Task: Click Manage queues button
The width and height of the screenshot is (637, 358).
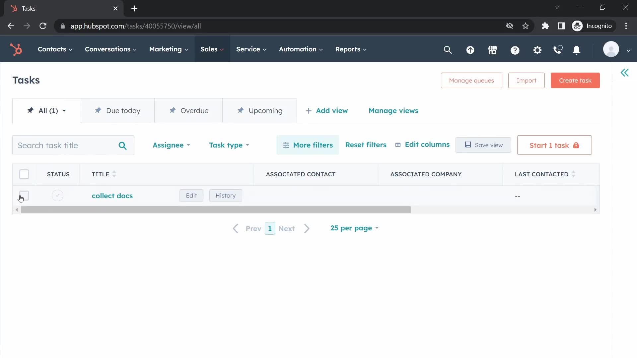Action: pyautogui.click(x=471, y=81)
